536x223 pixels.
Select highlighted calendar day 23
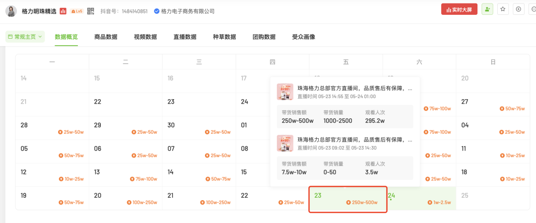[x=347, y=199]
